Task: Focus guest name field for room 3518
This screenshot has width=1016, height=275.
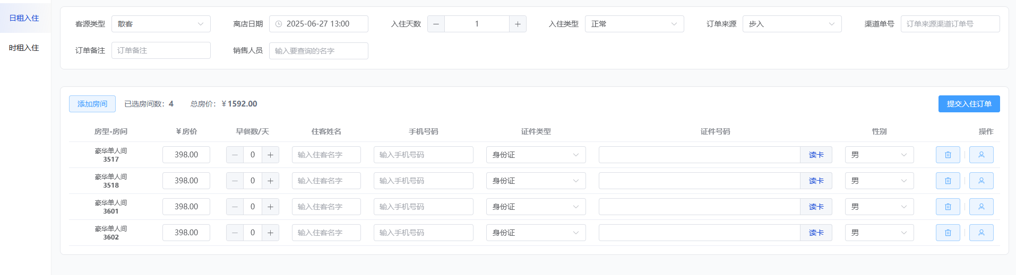Action: click(326, 181)
